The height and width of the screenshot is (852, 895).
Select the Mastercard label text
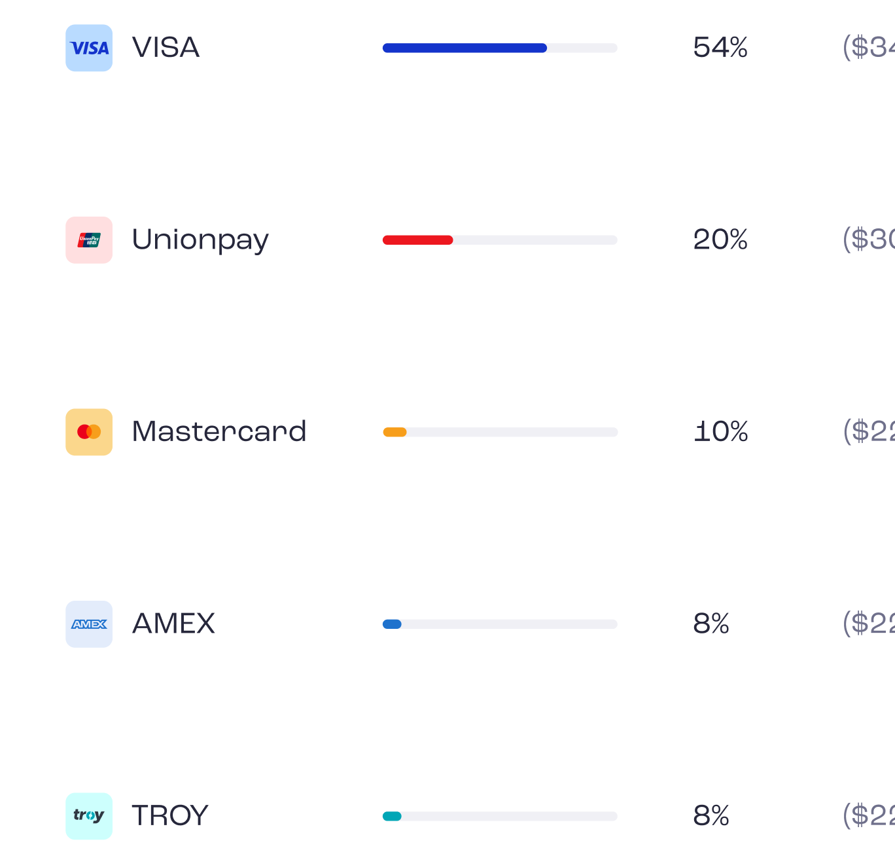coord(219,432)
